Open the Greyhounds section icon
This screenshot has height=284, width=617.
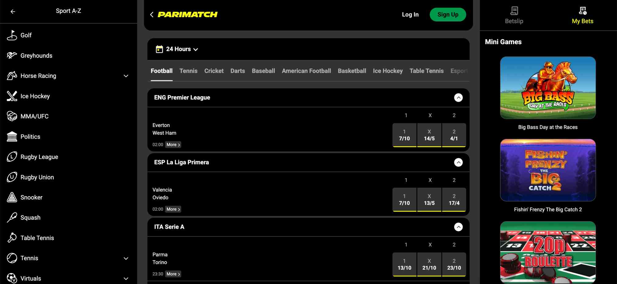(11, 55)
